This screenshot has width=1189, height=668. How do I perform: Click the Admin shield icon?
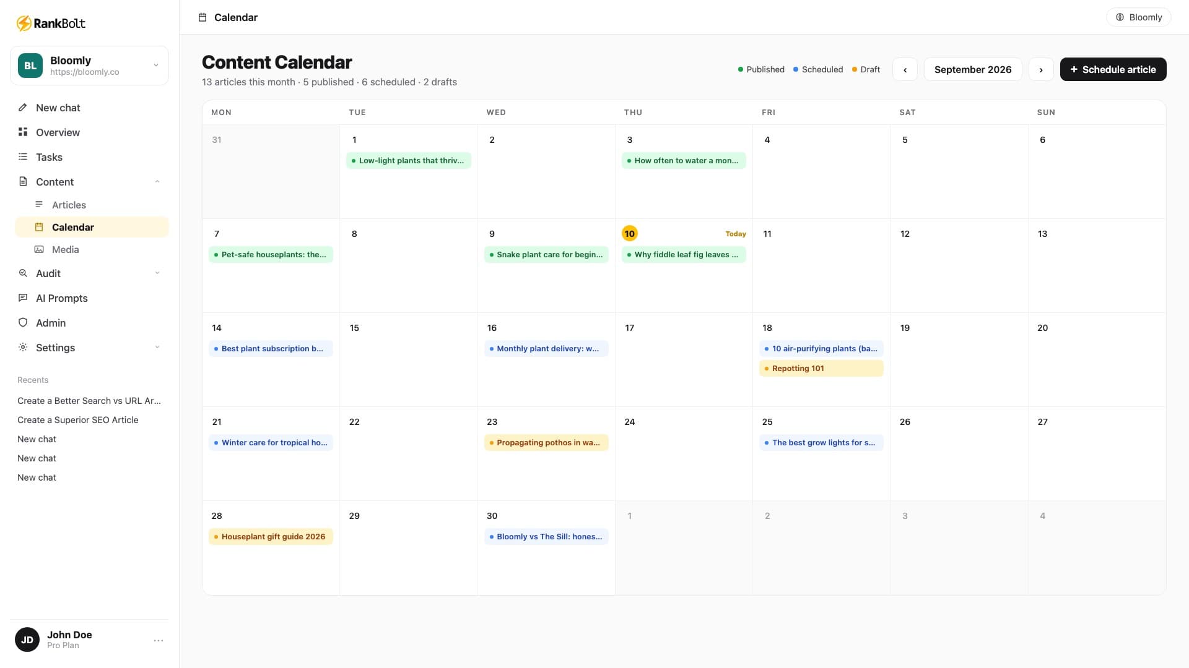[x=23, y=322]
